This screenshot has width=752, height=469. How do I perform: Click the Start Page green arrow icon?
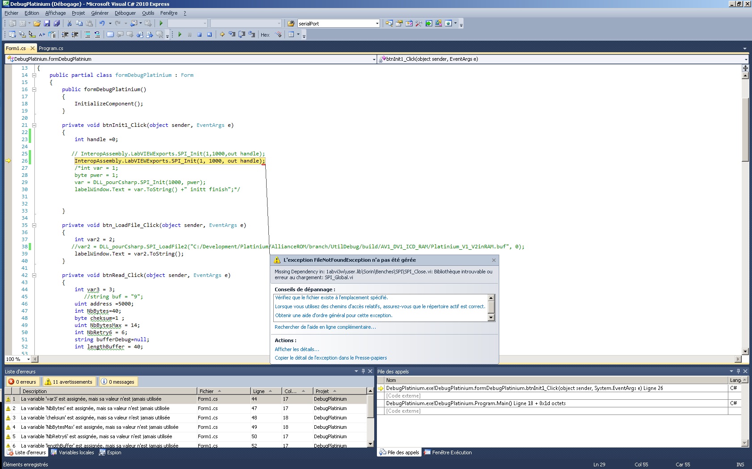(x=429, y=23)
